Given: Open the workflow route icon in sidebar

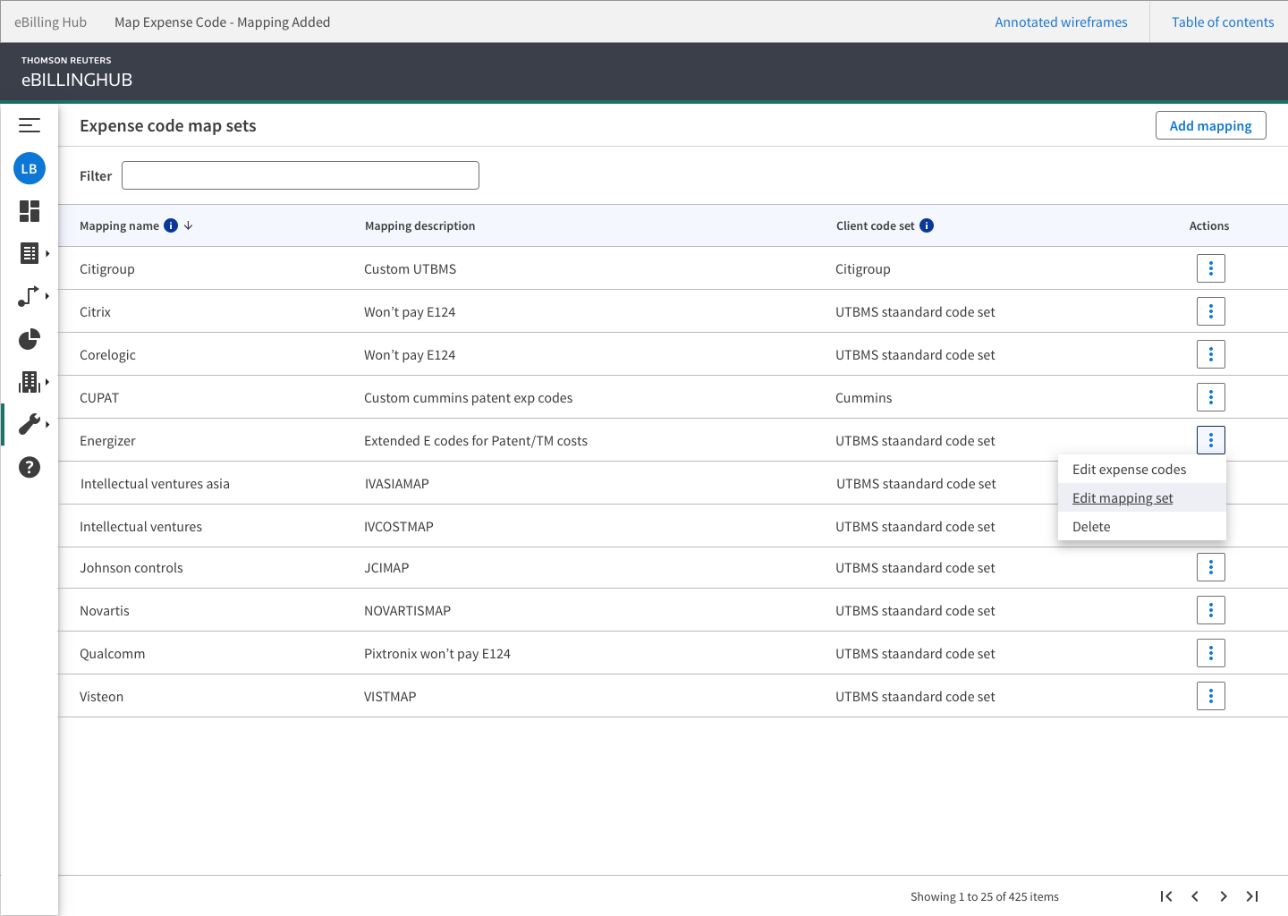Looking at the screenshot, I should (x=29, y=296).
